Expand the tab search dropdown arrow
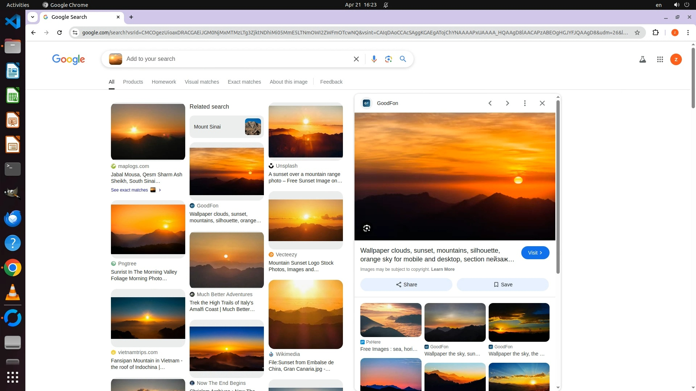Viewport: 696px width, 391px height. point(33,17)
